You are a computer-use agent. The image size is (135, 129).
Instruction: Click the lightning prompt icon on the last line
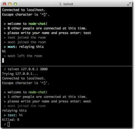click(x=5, y=124)
